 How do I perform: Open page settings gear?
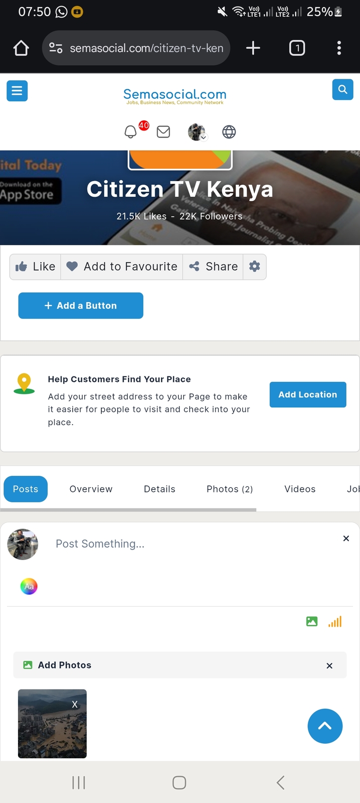click(255, 266)
